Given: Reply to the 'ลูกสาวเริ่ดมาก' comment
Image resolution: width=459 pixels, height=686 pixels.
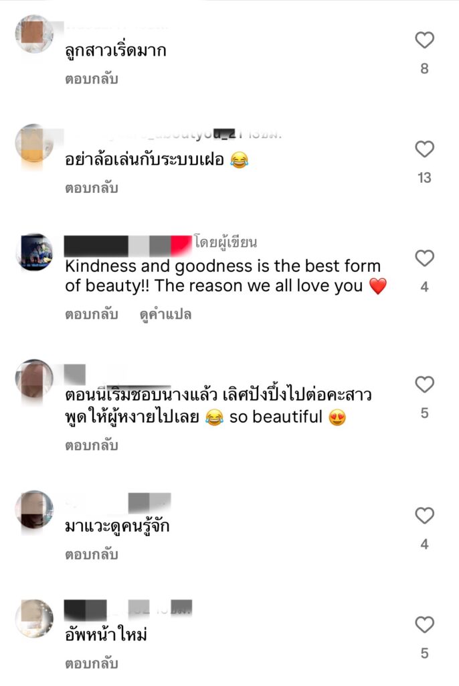Looking at the screenshot, I should 92,79.
